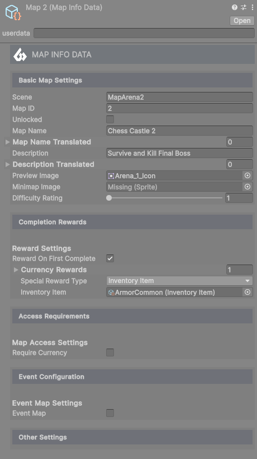Enable the Event Map checkbox
Screen dimensions: 257x459
[110, 413]
